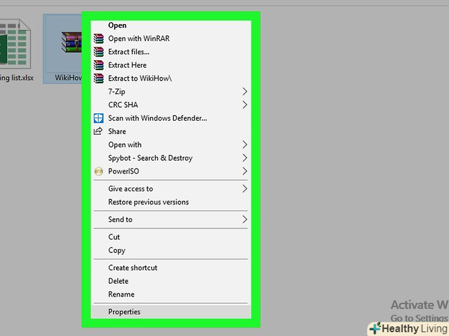The image size is (449, 336).
Task: Click the Windows Defender shield icon
Action: (x=99, y=118)
